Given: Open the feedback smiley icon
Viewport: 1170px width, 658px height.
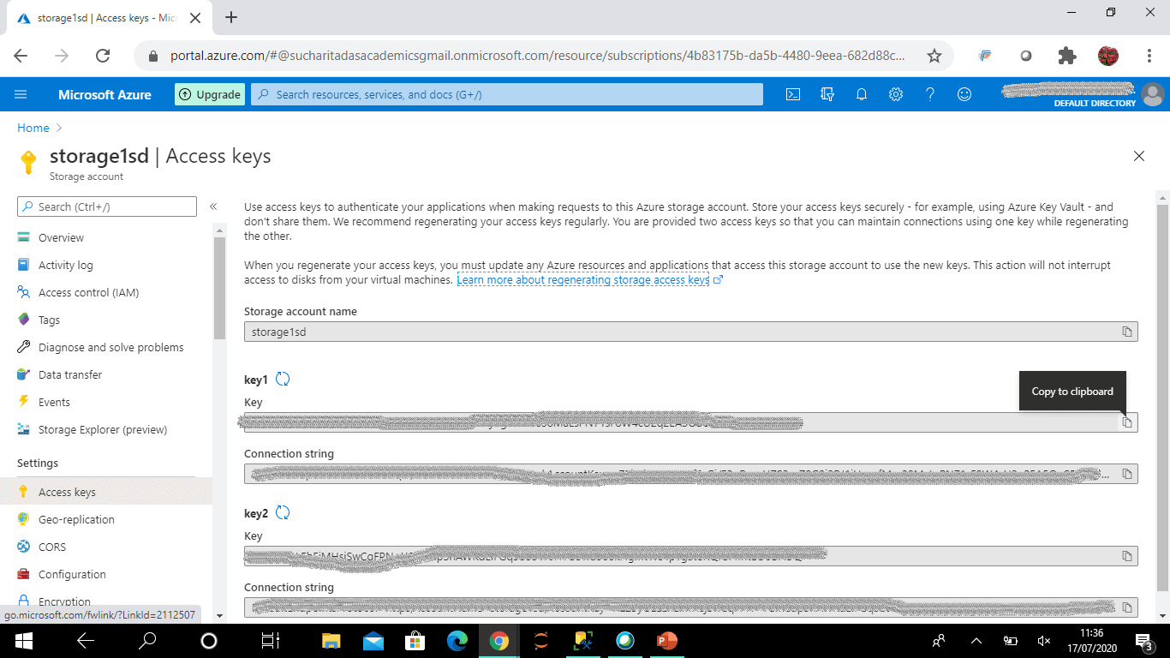Looking at the screenshot, I should 964,94.
